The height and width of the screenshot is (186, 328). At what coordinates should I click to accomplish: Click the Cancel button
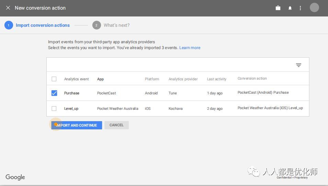coord(116,125)
